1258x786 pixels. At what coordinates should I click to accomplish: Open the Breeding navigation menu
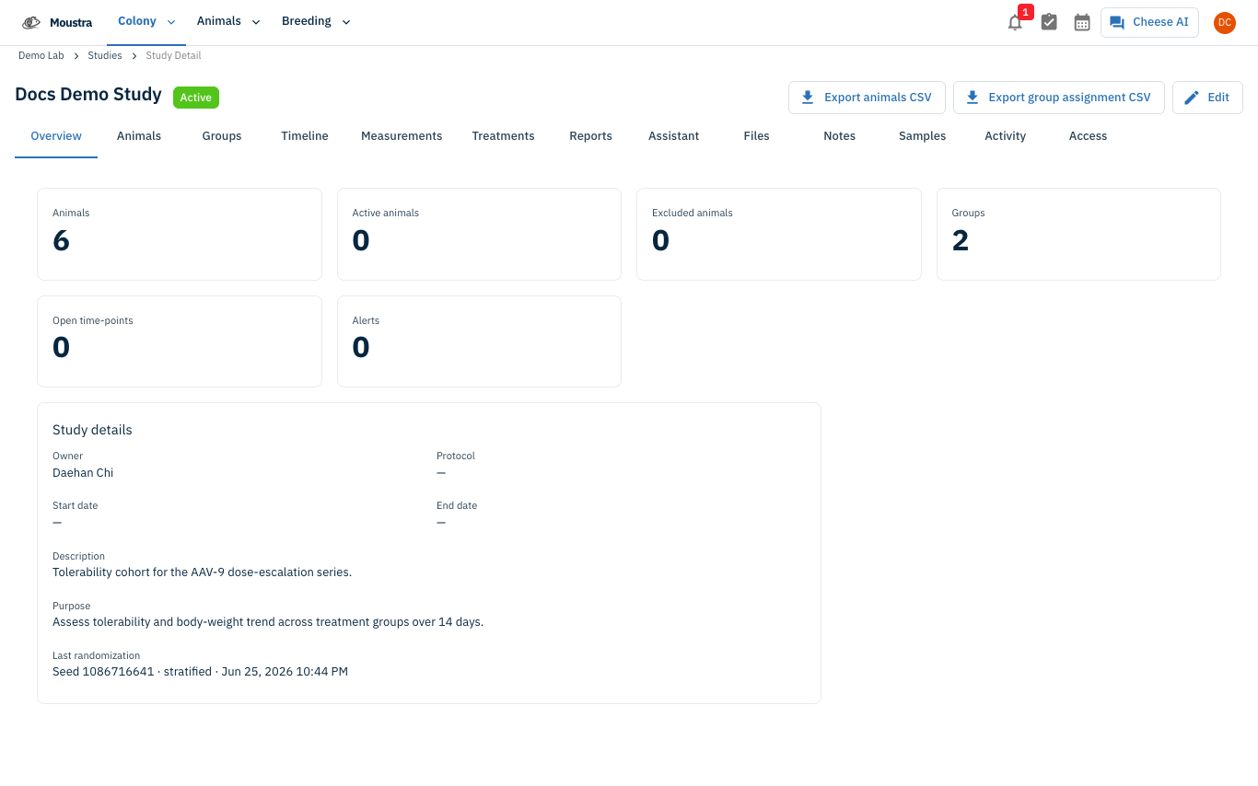316,22
